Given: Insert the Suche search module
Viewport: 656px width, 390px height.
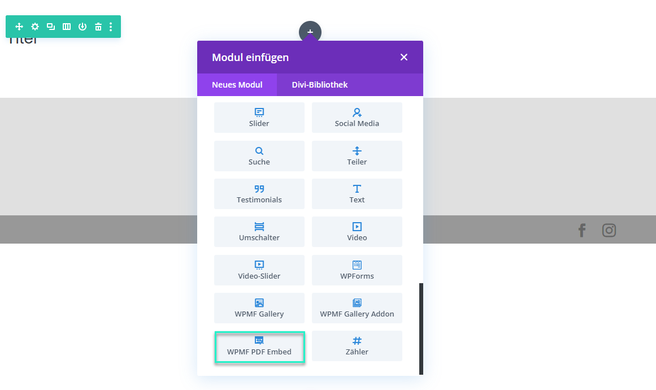Looking at the screenshot, I should pos(259,156).
